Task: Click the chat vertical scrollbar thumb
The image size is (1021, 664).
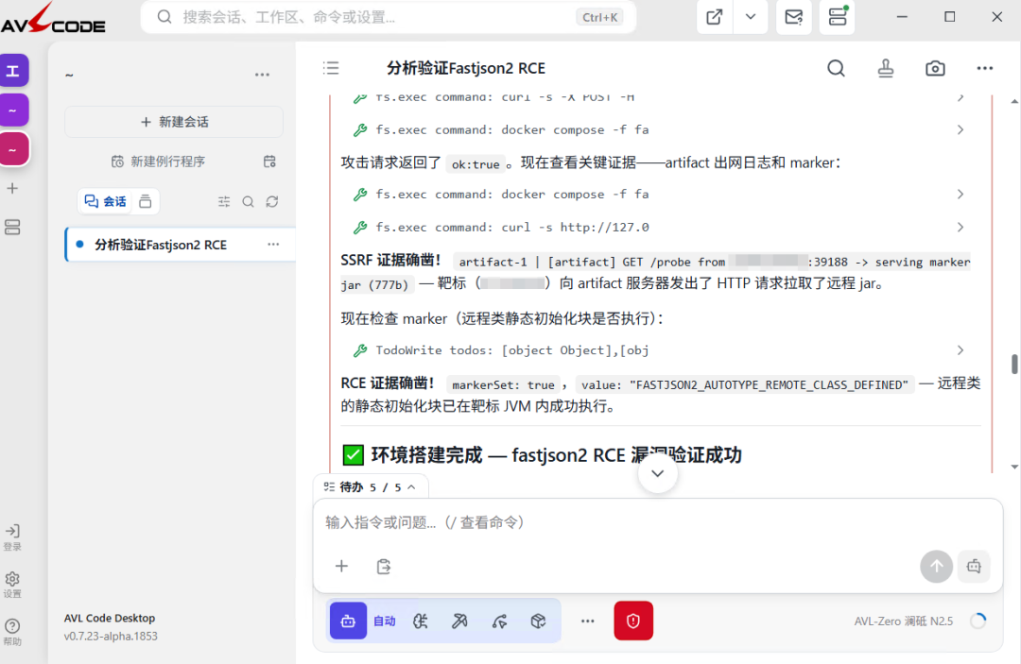Action: pyautogui.click(x=1013, y=364)
